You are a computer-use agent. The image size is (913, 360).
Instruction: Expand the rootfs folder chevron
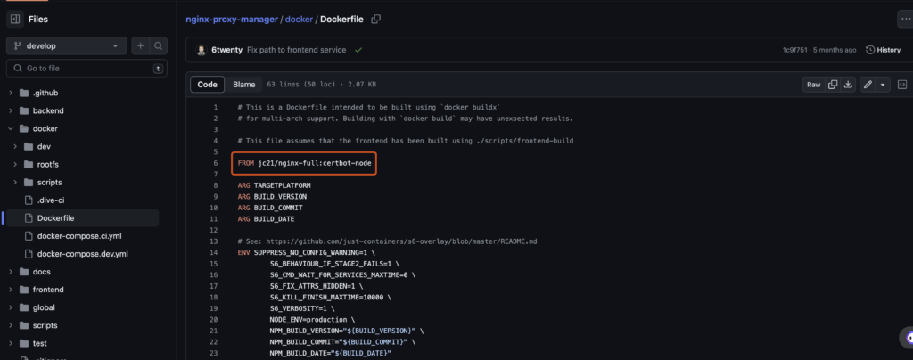[x=16, y=165]
